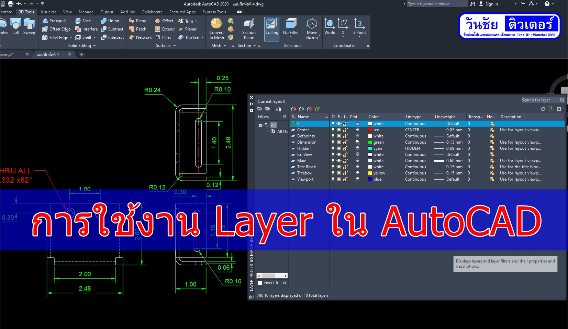Select the Sweep tool
Viewport: 568px width, 329px height.
29,27
